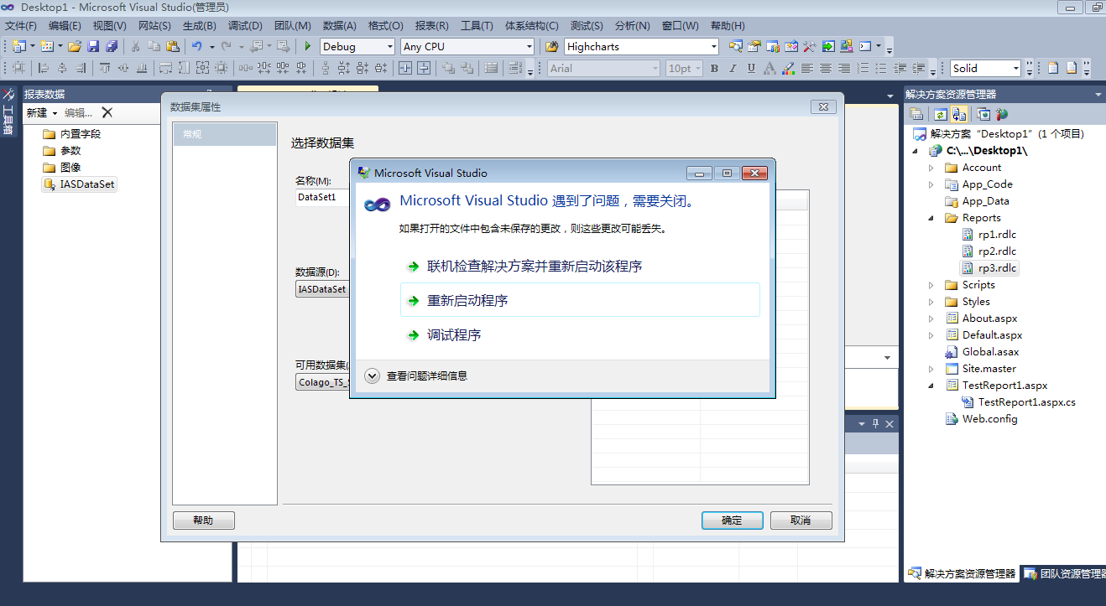Viewport: 1106px width, 606px height.
Task: Click 重新启动程序 option in crash dialog
Action: click(467, 301)
